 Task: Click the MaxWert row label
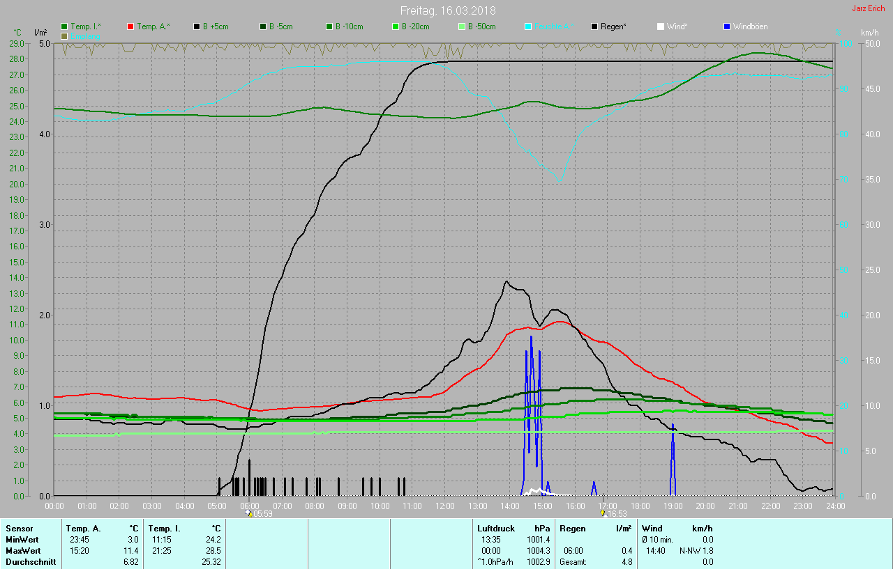[x=24, y=551]
